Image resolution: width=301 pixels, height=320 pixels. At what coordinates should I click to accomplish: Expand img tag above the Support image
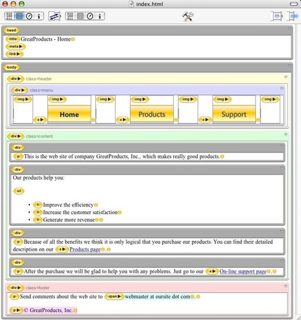click(222, 99)
